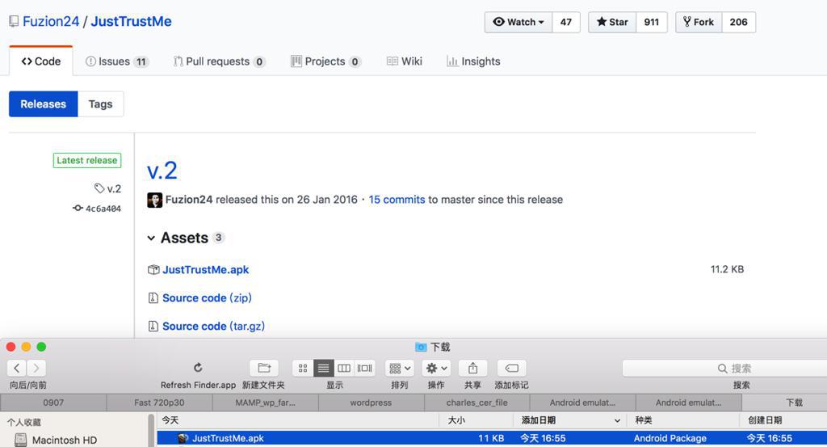Open the Pull requests tab
The width and height of the screenshot is (827, 447).
219,61
